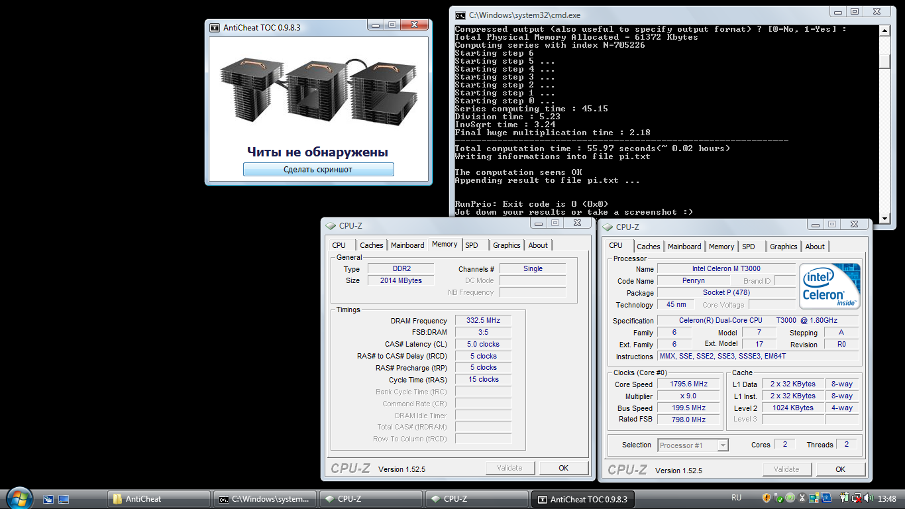Select AntiCheat TOC 0.9.8.3 taskbar button
905x509 pixels.
583,499
